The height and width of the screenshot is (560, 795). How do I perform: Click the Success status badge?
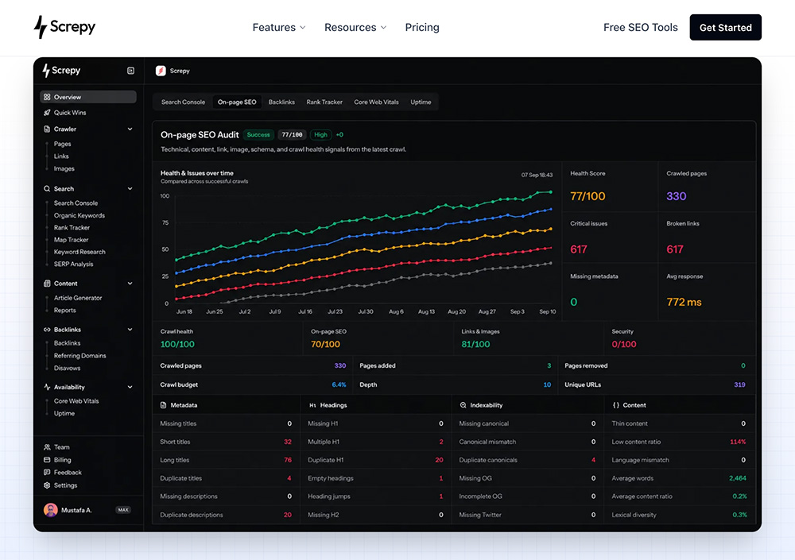click(258, 135)
